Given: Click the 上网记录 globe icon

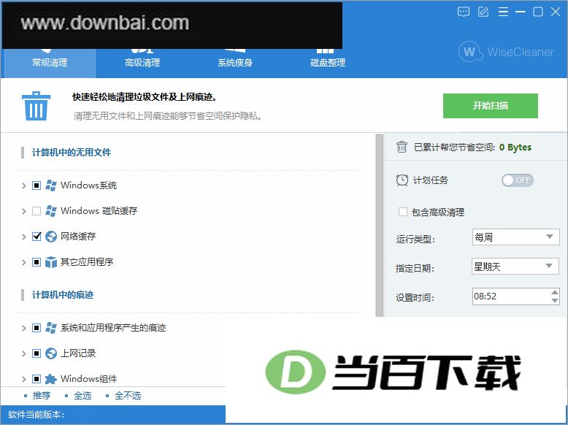Looking at the screenshot, I should [51, 353].
